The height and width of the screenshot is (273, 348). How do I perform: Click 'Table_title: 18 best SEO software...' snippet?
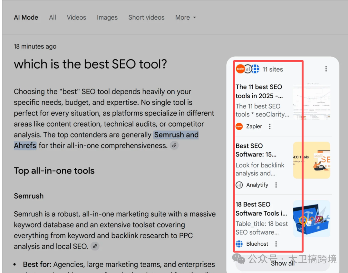(262, 228)
